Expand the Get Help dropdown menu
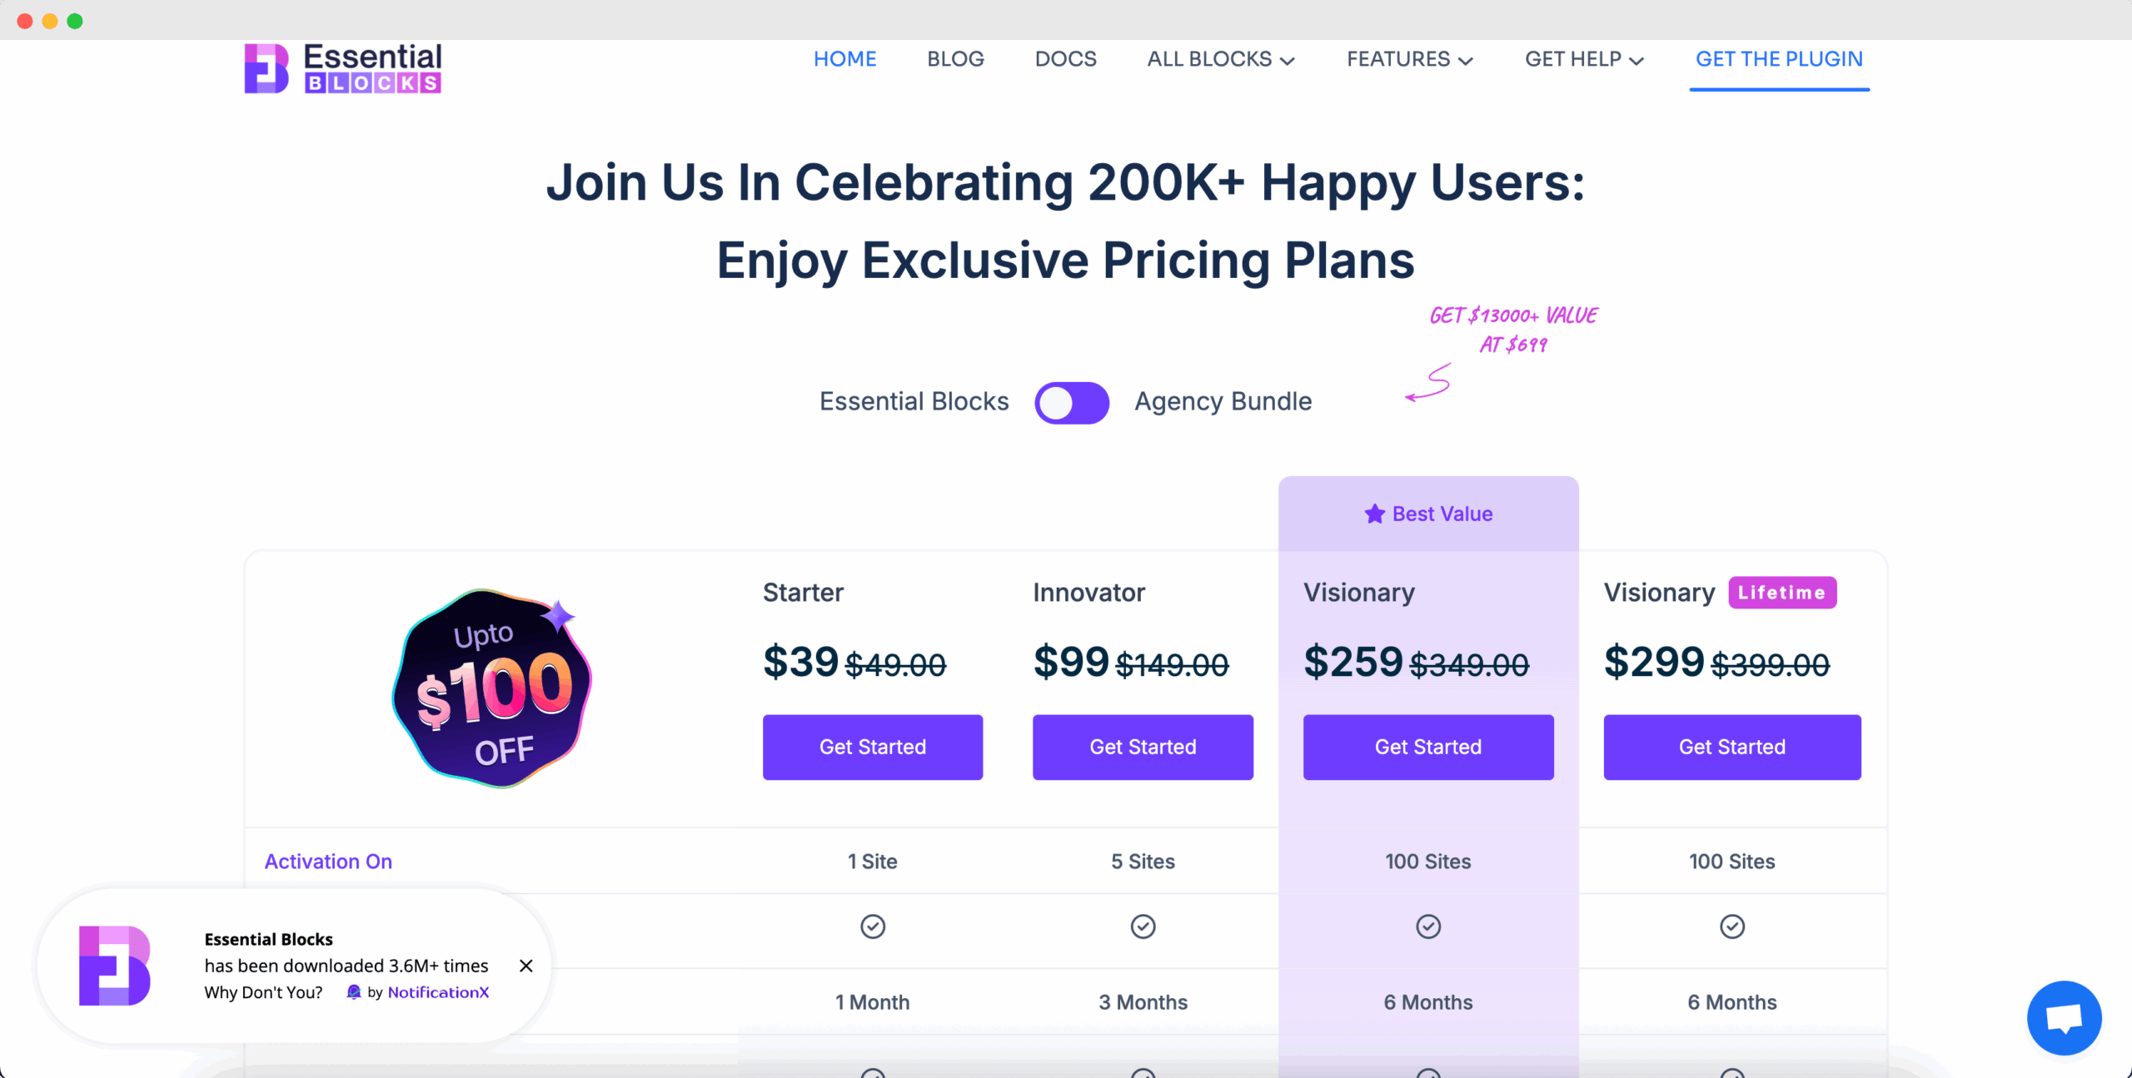The width and height of the screenshot is (2132, 1078). tap(1584, 59)
